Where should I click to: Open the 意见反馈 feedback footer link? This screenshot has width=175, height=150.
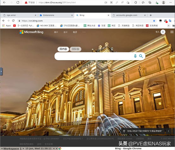49,144
